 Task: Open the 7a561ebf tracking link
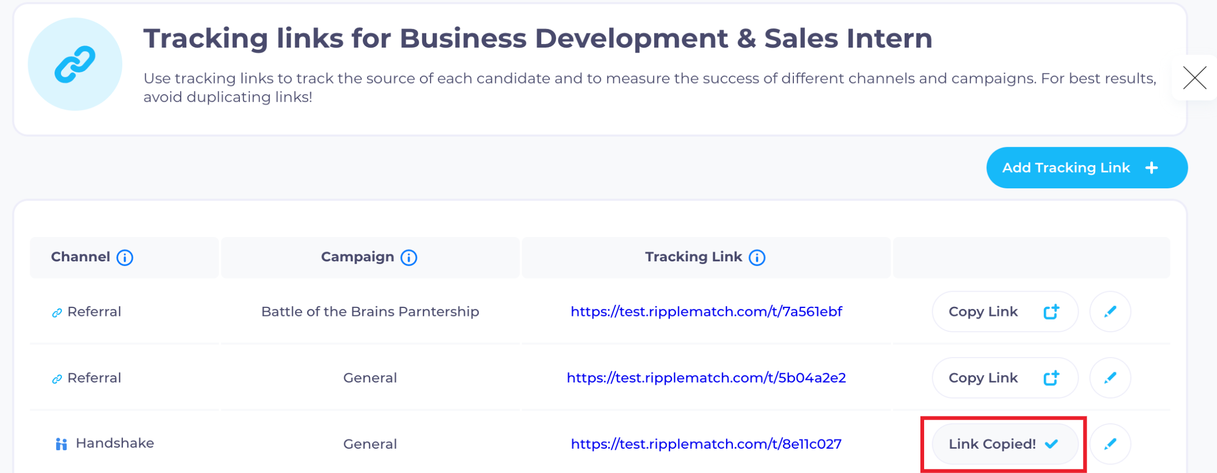[x=706, y=312]
